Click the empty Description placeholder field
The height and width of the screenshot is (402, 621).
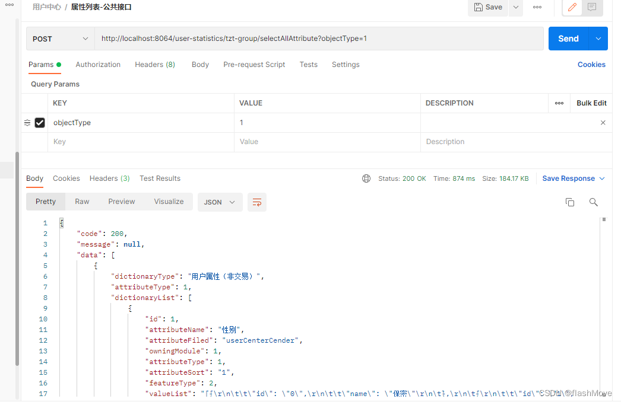click(516, 142)
